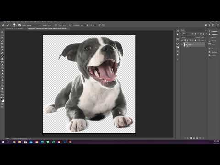
Task: Select the Clone Stamp tool
Action: [2, 59]
